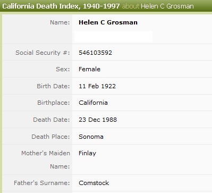Click the blank white box under the name
Screen dimensions: 212x193
(113, 37)
